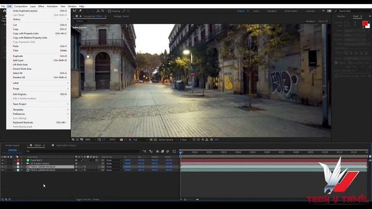Choose Lift Work Area
This screenshot has width=372, height=209.
pyautogui.click(x=38, y=64)
